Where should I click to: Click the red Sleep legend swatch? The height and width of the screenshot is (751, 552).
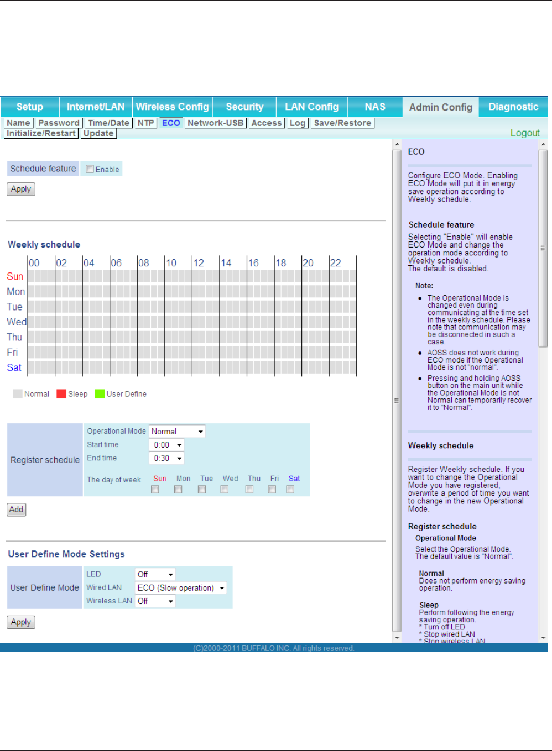(61, 394)
